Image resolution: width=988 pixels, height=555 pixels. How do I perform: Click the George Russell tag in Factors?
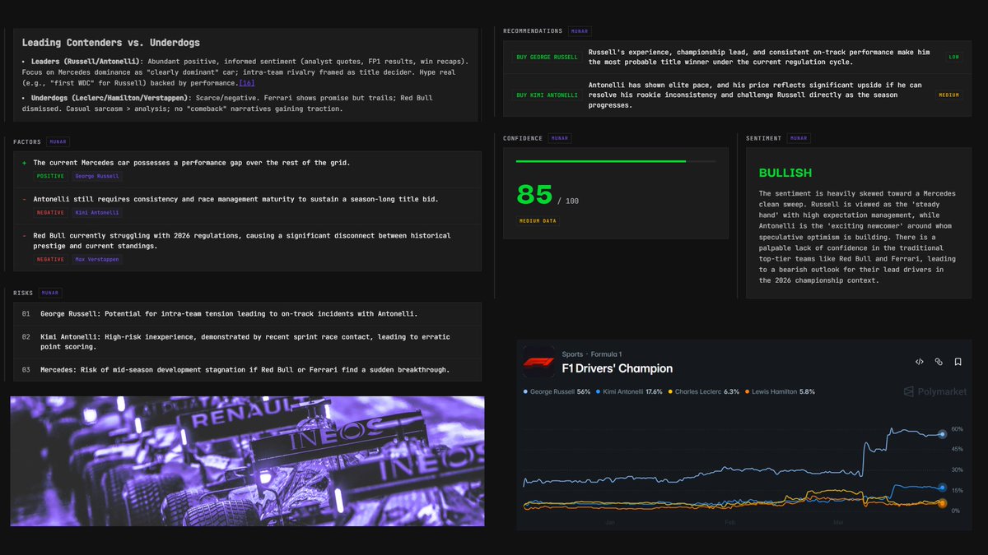click(x=97, y=176)
